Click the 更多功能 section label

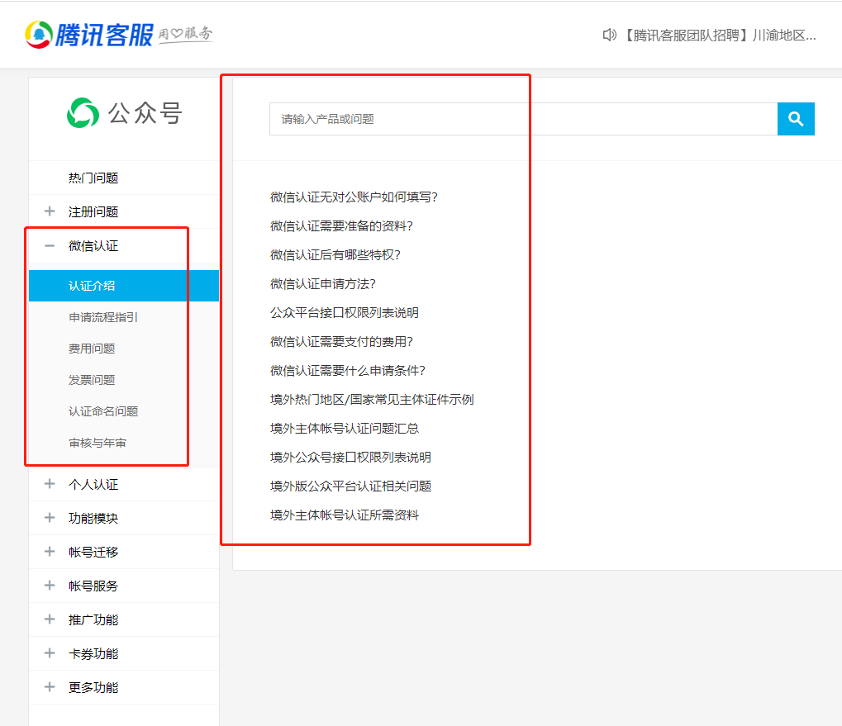93,687
